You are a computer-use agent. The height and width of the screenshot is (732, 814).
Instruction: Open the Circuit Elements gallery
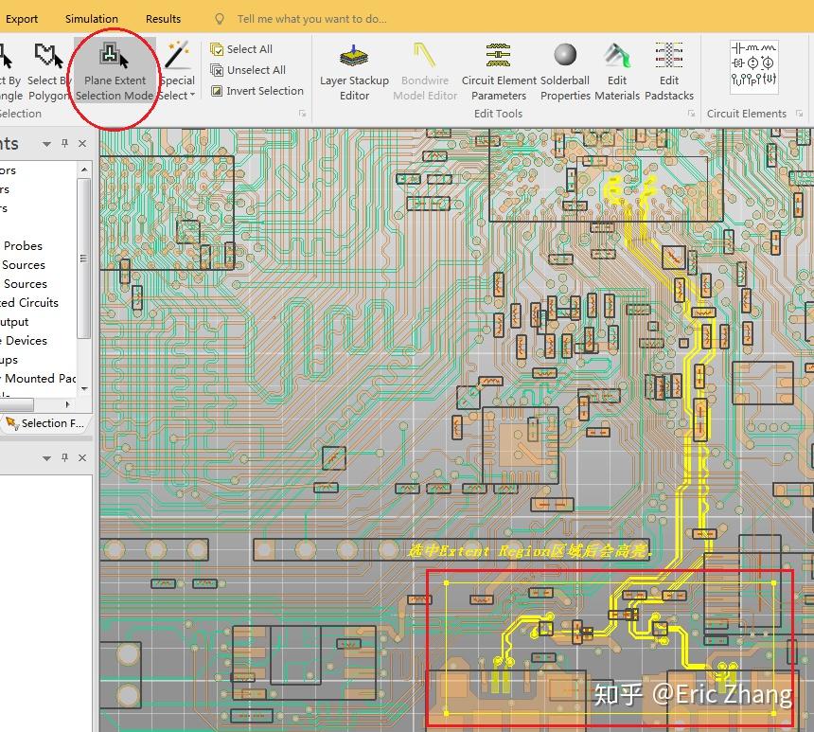pos(753,67)
